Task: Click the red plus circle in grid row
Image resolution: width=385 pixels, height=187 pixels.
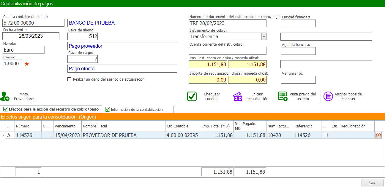Action: pyautogui.click(x=378, y=135)
